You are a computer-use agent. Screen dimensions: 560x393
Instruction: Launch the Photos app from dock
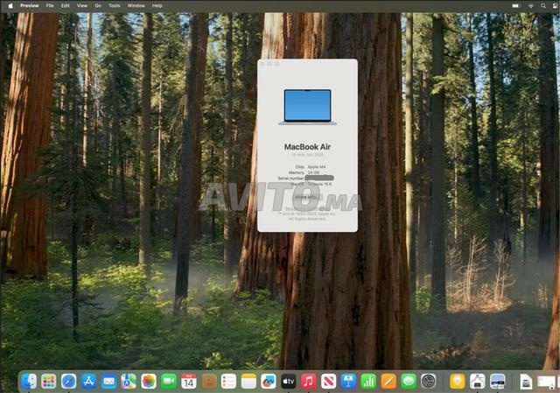(149, 381)
